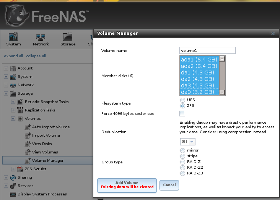Open View Volumes entry
This screenshot has width=280, height=200.
point(45,152)
